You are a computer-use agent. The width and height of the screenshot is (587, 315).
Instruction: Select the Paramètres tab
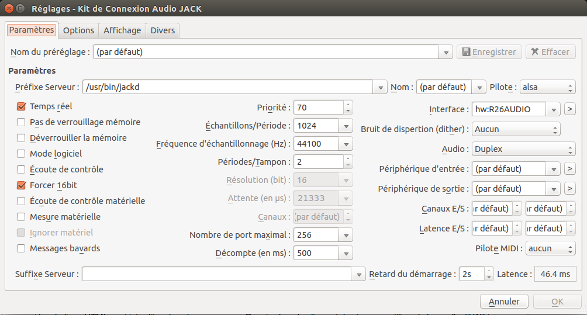32,30
